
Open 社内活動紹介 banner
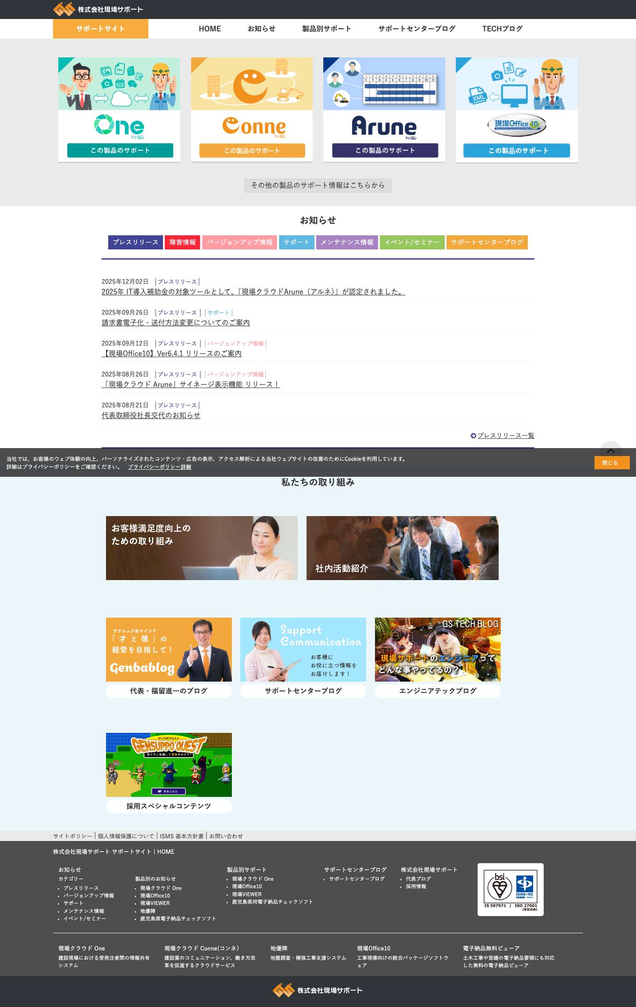pos(402,548)
